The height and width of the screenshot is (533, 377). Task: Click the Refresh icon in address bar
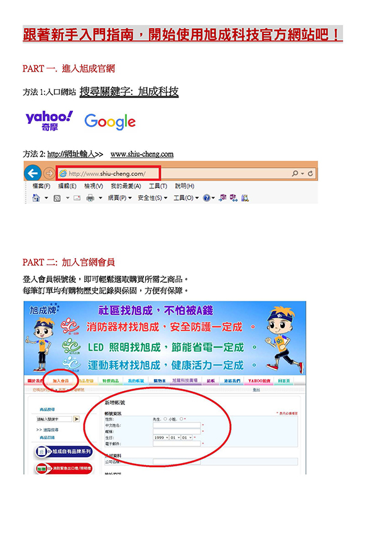click(310, 173)
